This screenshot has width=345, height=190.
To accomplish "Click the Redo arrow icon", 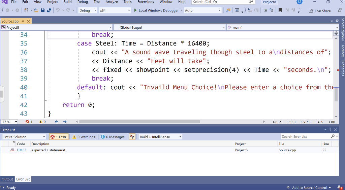I will (x=68, y=10).
